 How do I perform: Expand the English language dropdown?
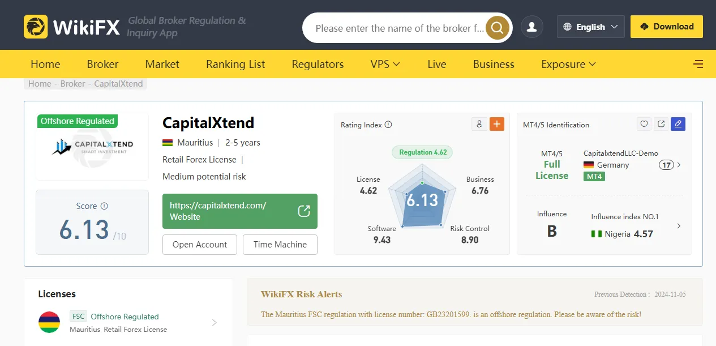590,27
